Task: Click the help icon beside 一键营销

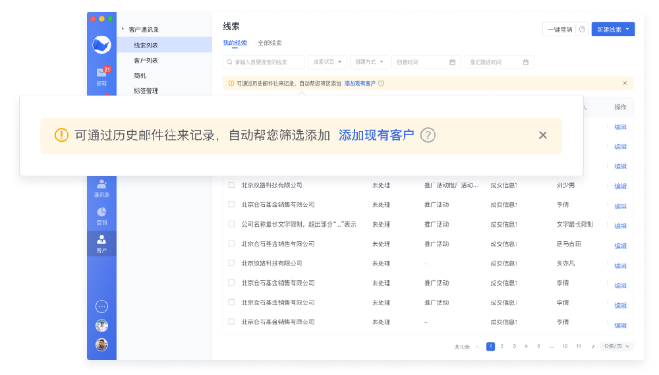Action: [582, 30]
